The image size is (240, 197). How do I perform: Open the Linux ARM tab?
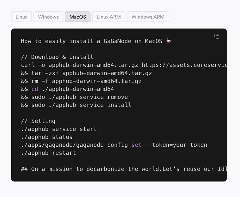coord(109,17)
